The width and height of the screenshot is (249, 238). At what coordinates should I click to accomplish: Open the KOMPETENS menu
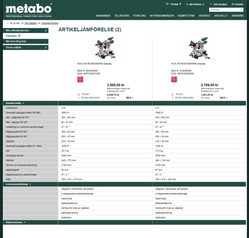point(186,16)
